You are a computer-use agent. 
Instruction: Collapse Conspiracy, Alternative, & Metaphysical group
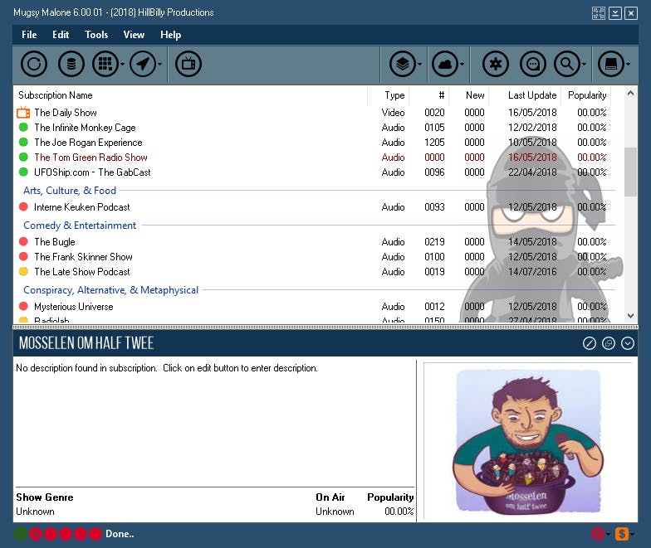pos(111,290)
